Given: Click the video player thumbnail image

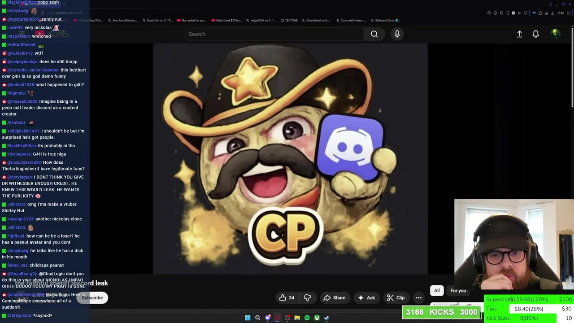Looking at the screenshot, I should tap(291, 159).
